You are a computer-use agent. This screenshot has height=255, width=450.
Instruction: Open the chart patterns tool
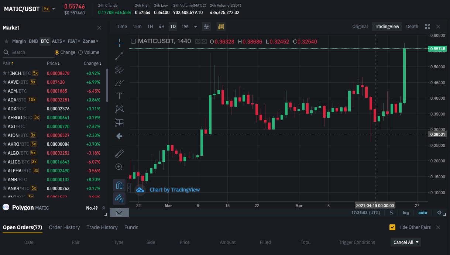(119, 109)
